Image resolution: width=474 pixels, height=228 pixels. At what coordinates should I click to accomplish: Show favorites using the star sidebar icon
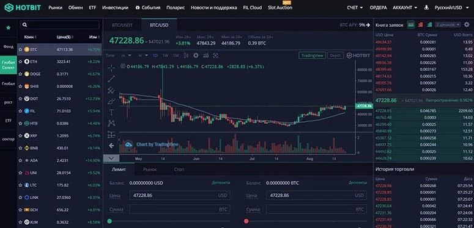pos(9,27)
